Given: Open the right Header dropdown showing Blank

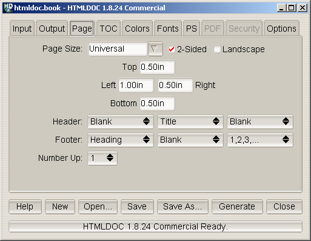Looking at the screenshot, I should coord(260,121).
